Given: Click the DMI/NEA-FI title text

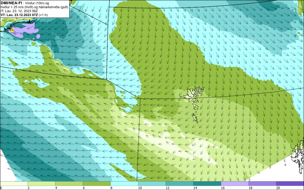Looking at the screenshot, I should (x=12, y=3).
